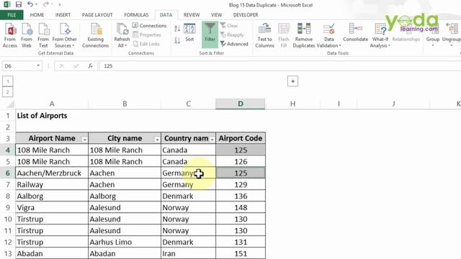Click the Clear filter command
461x259 pixels.
229,26
